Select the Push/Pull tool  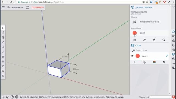coord(3,57)
